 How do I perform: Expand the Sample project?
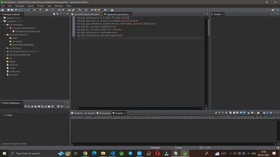tap(2, 18)
